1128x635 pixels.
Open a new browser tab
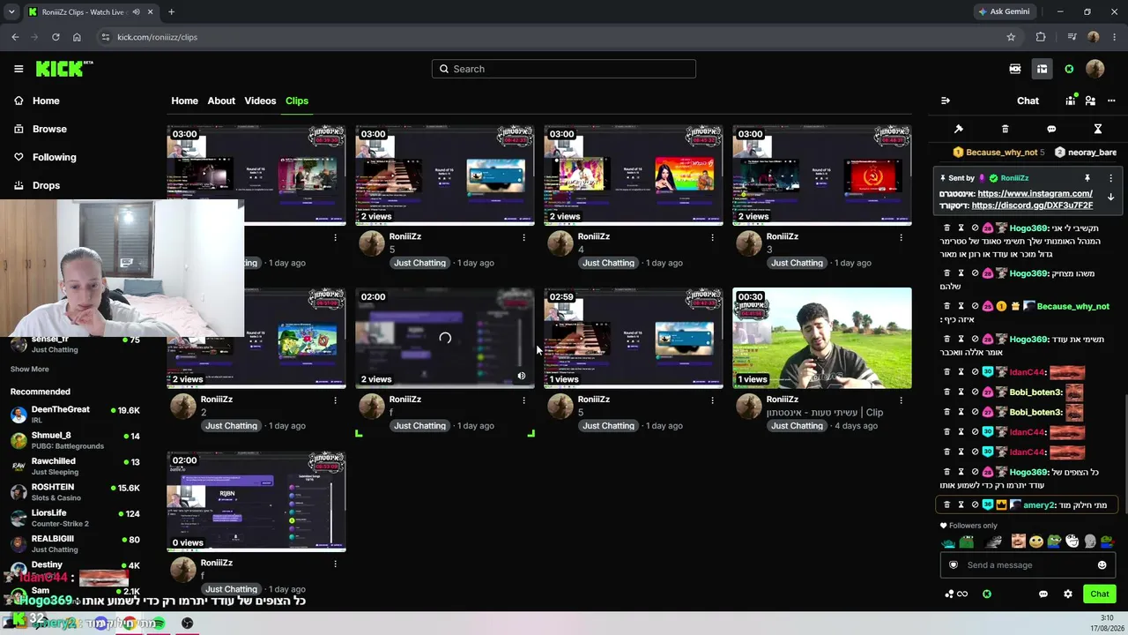pyautogui.click(x=171, y=12)
